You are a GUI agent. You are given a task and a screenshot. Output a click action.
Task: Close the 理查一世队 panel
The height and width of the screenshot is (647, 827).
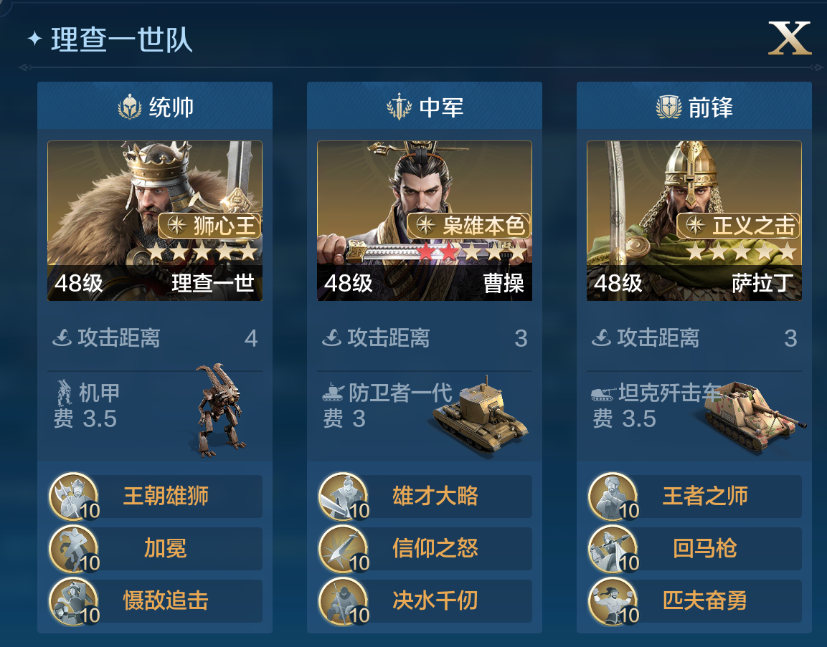(789, 38)
